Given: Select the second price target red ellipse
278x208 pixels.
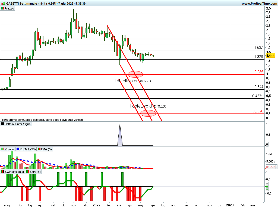Looking at the screenshot, I should point(148,113).
